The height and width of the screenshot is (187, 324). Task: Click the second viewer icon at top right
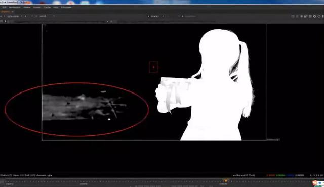click(x=297, y=16)
